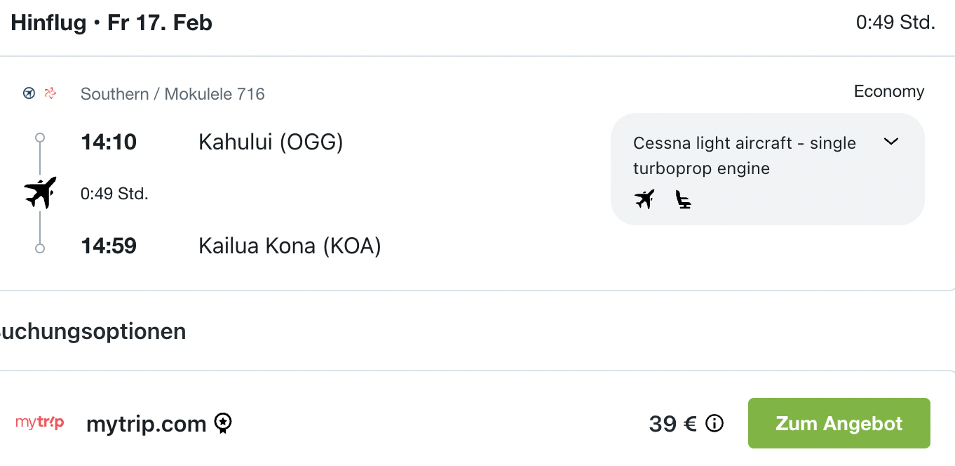
Task: Click the verified badge icon beside mytrip.com
Action: [223, 423]
